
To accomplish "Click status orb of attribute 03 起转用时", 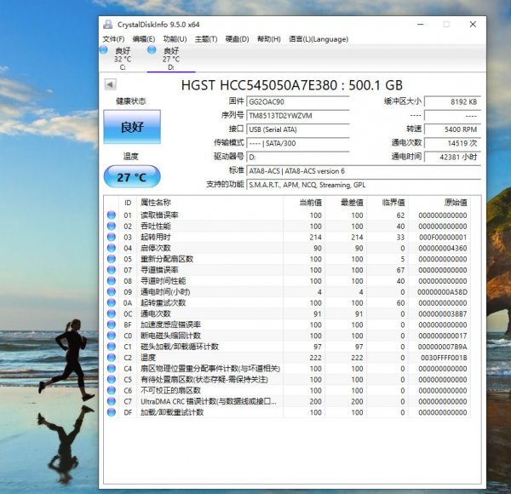I will (x=112, y=237).
